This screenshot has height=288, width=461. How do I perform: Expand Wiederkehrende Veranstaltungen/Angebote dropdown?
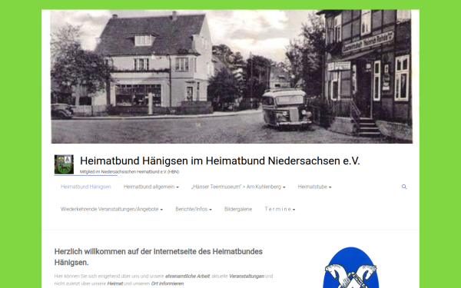(x=111, y=209)
